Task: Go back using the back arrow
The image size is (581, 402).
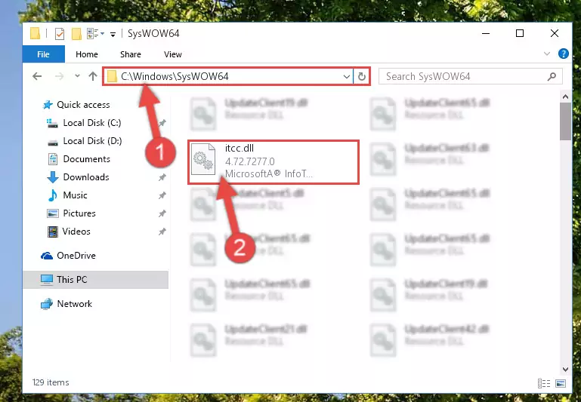Action: [x=37, y=77]
